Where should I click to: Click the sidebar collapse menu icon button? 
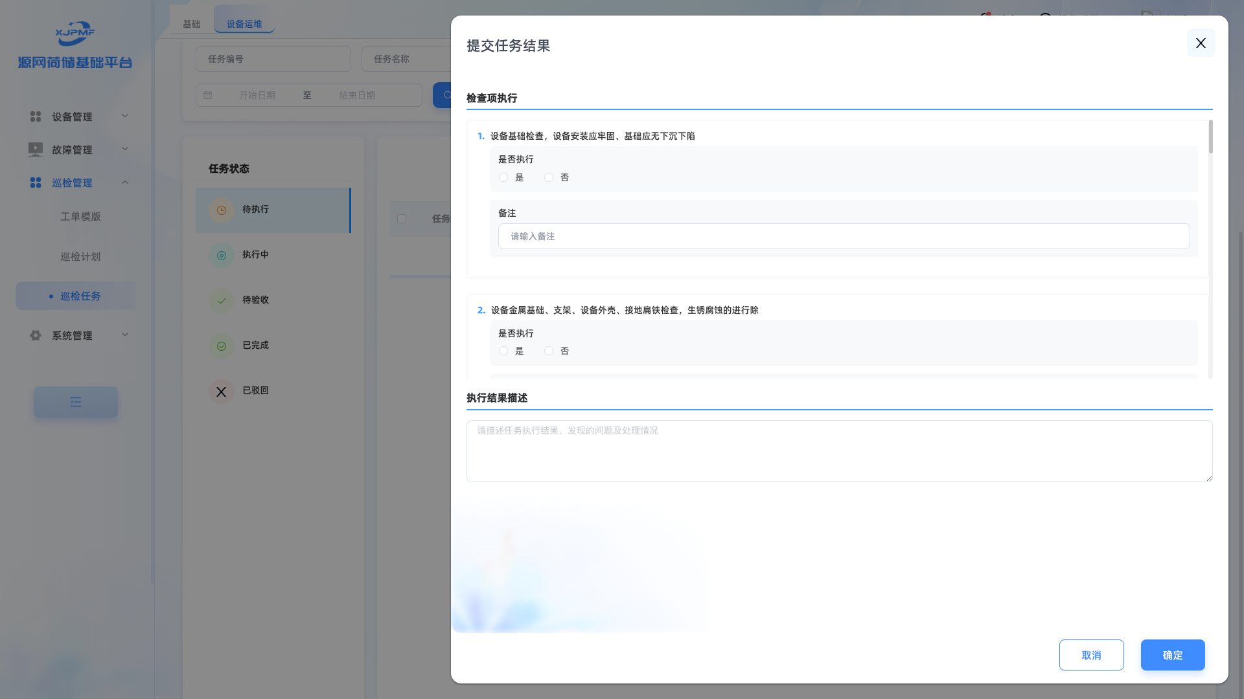76,402
